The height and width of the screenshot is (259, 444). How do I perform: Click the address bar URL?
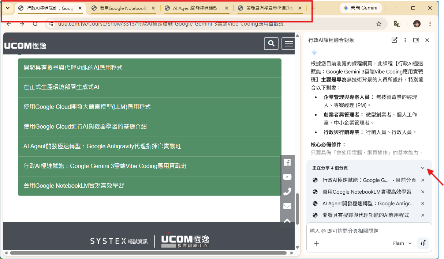point(171,24)
